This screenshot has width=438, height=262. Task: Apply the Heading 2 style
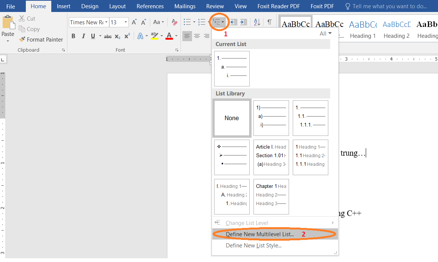[396, 29]
